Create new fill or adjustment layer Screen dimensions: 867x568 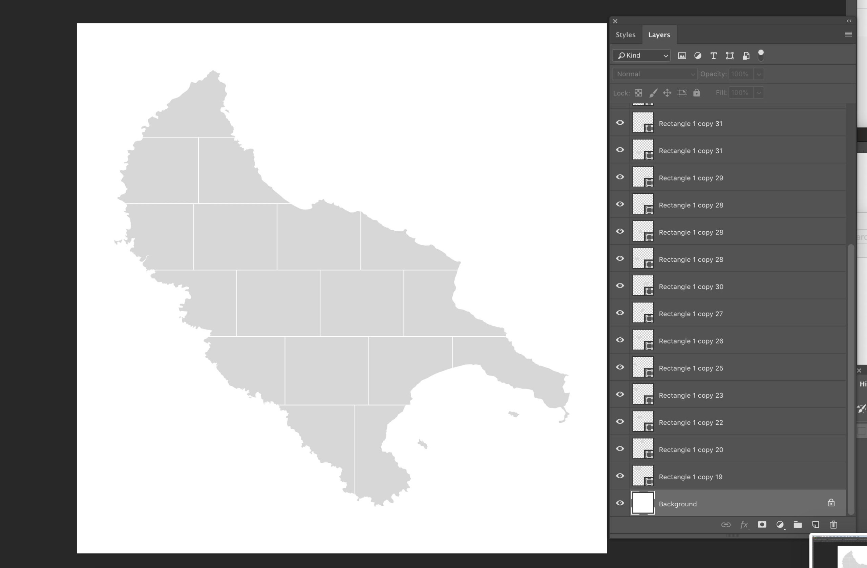(x=780, y=525)
